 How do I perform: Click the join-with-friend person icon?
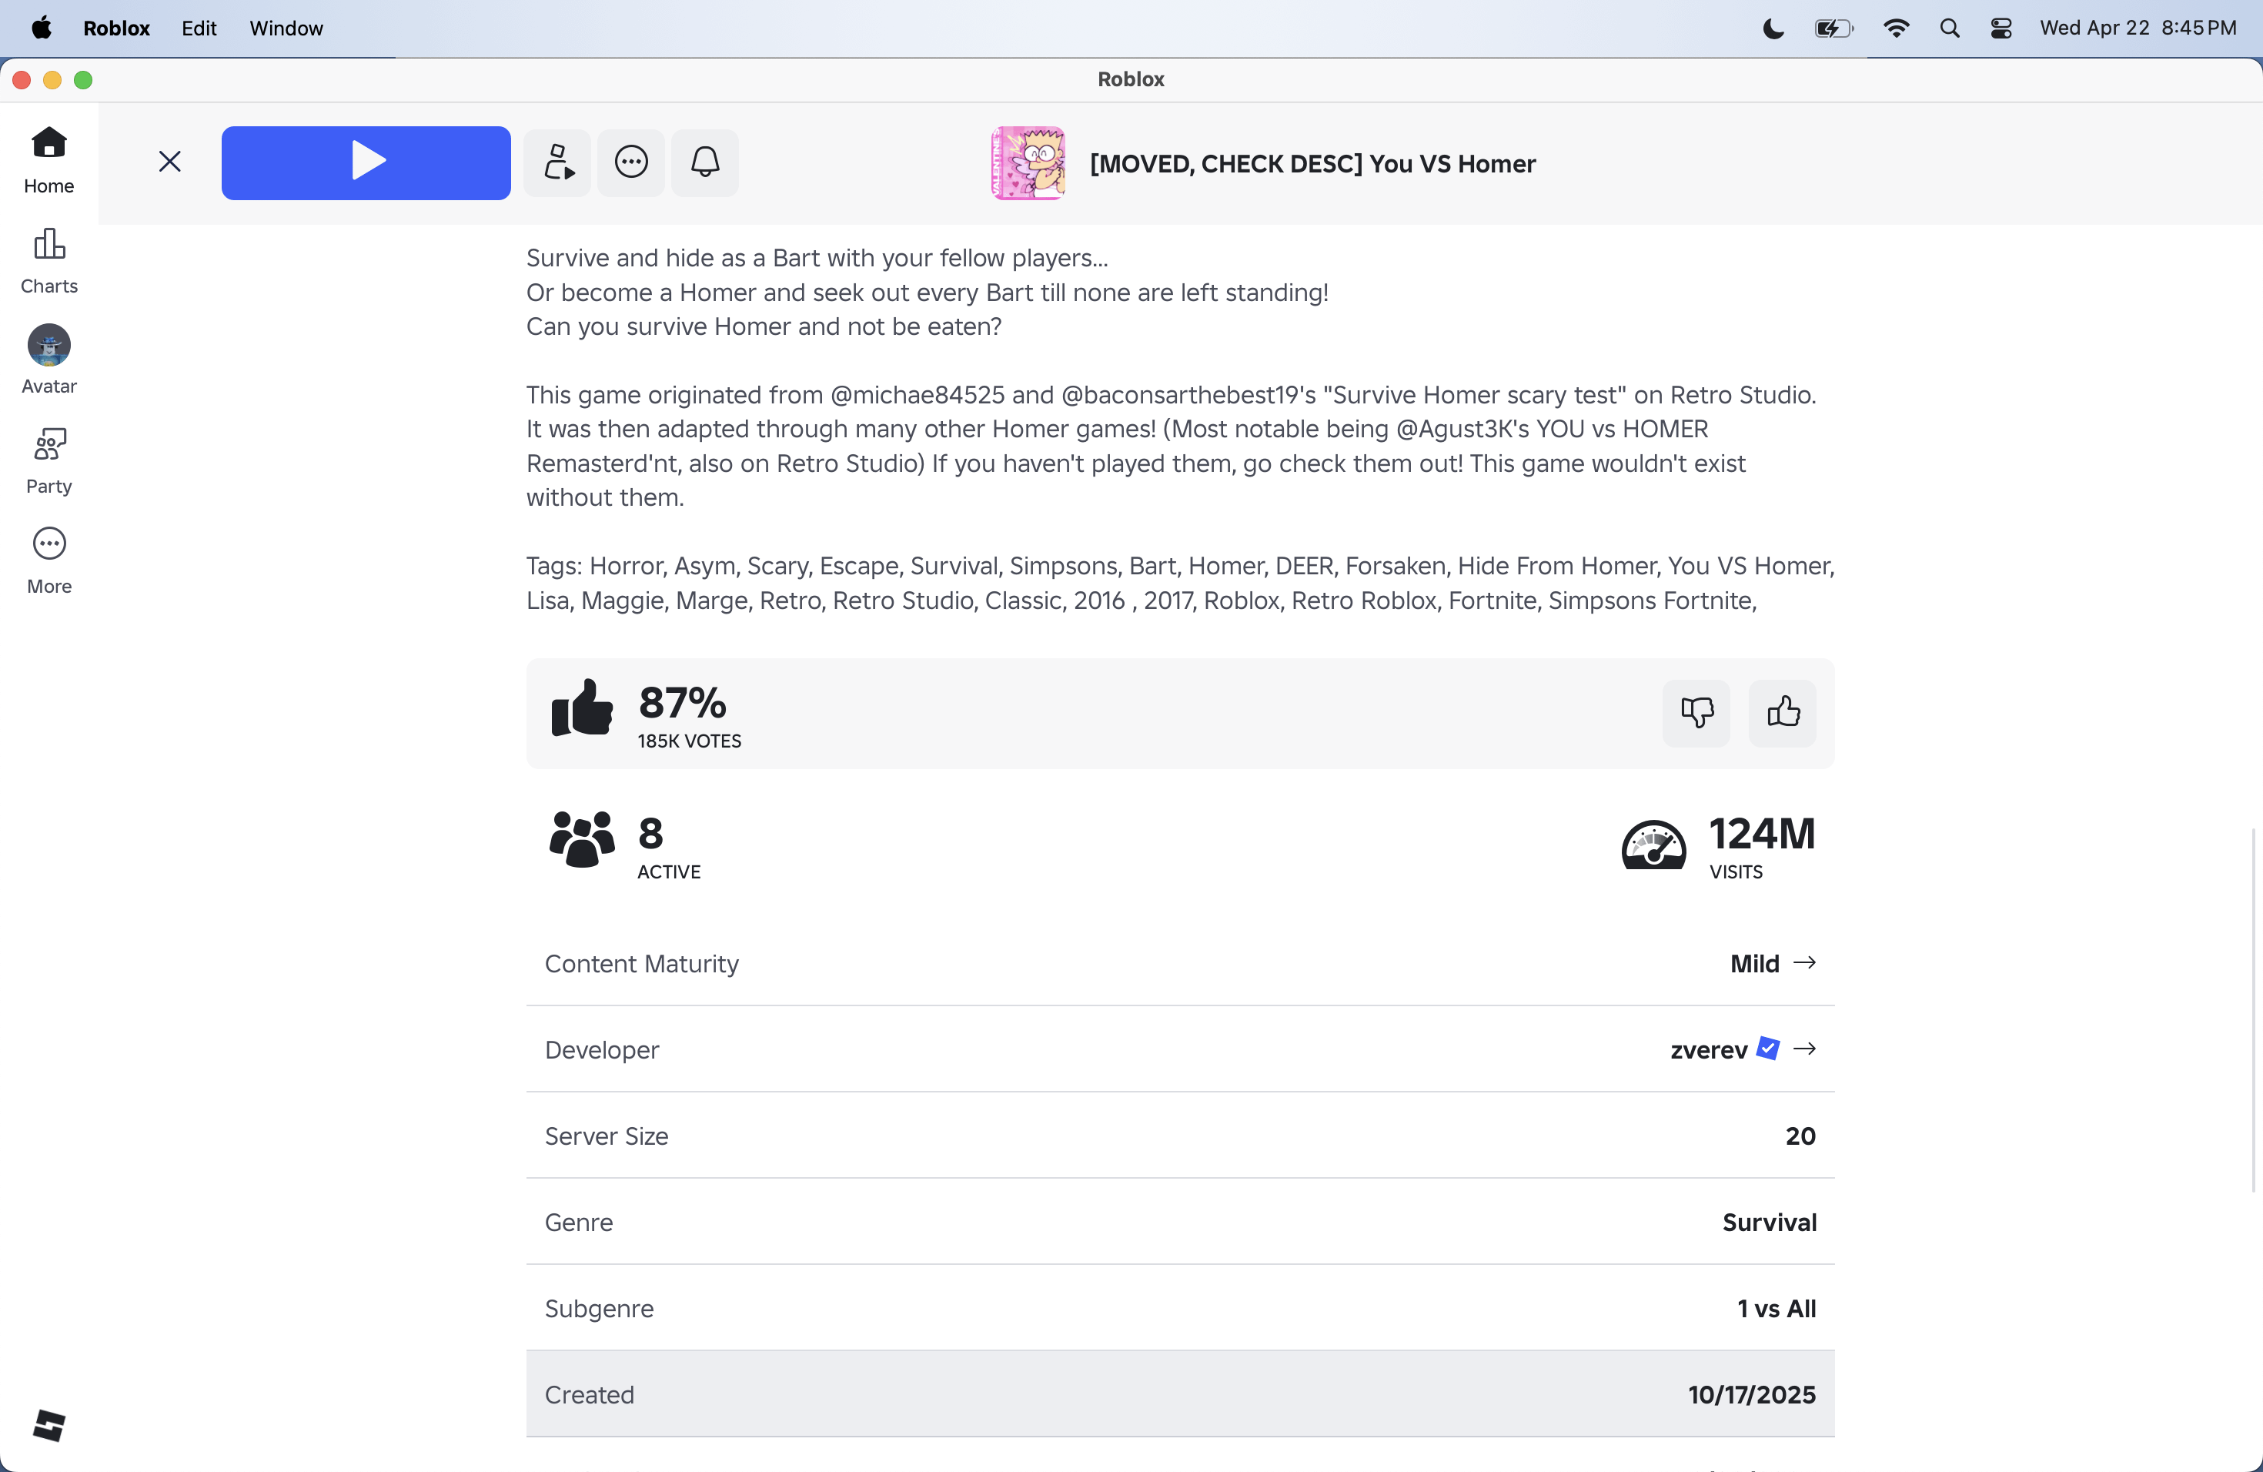point(558,162)
